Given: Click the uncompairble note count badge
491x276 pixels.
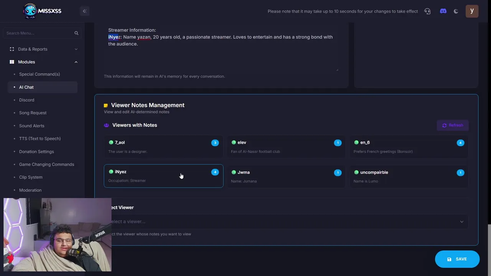Looking at the screenshot, I should [460, 172].
